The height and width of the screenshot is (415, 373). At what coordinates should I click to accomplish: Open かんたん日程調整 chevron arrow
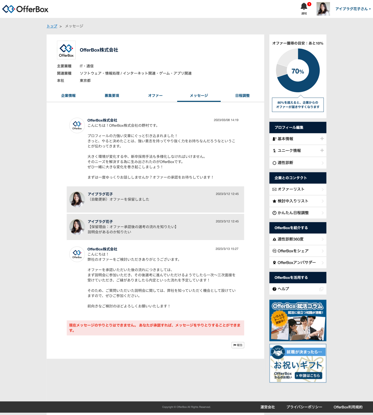(322, 213)
